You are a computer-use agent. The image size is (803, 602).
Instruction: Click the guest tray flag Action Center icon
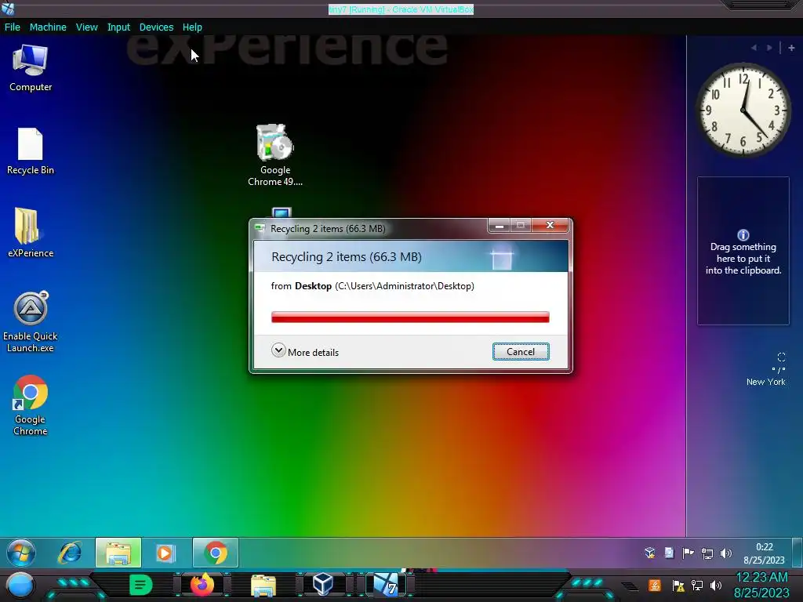pos(688,553)
